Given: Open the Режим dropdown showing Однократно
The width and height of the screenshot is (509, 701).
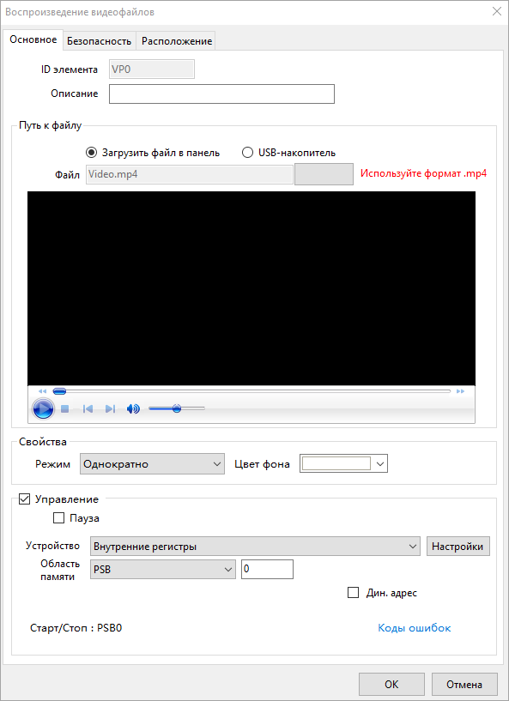Looking at the screenshot, I should [x=152, y=464].
